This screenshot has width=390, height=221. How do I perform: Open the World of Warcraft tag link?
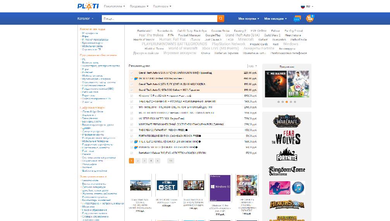pyautogui.click(x=183, y=48)
